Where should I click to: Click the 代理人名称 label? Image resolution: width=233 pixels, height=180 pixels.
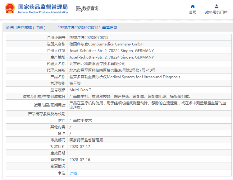click(56, 64)
